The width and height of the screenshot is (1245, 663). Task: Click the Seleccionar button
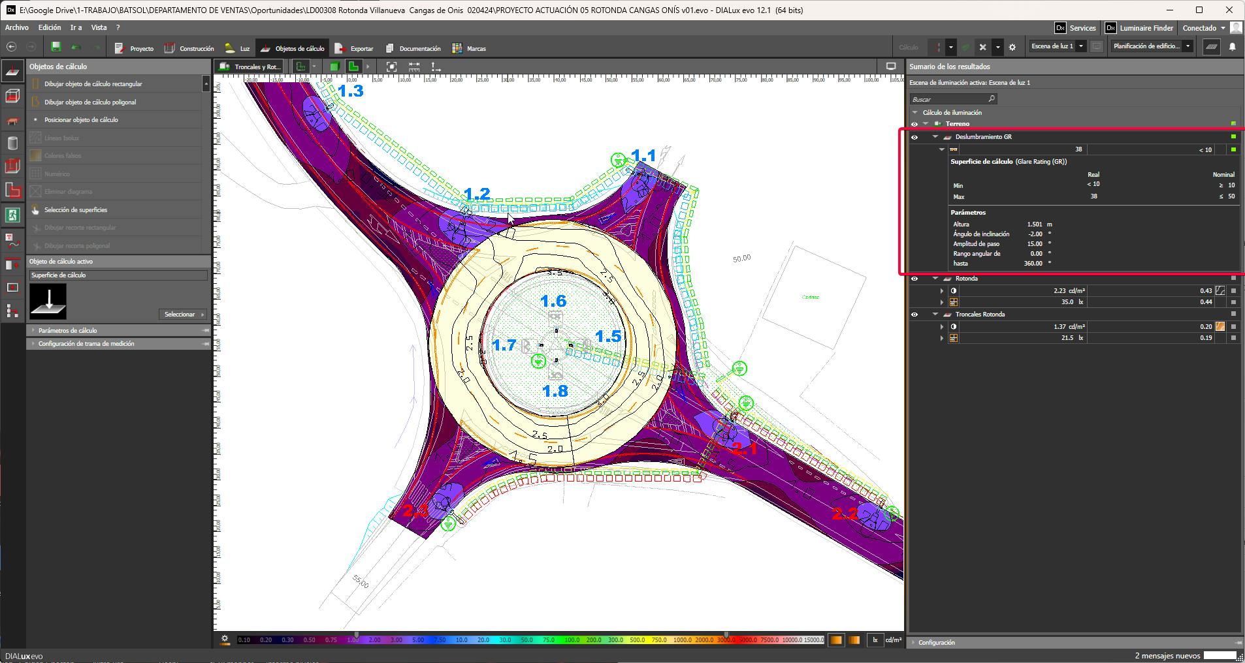point(182,314)
